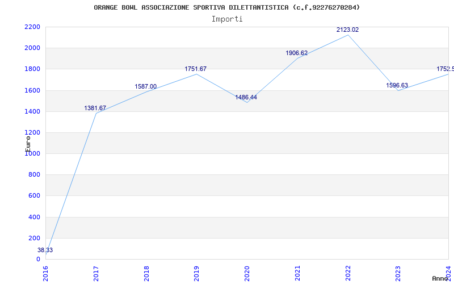Click the 1800 y-axis tick label
Viewport: 454px width, 284px height.
click(x=32, y=69)
